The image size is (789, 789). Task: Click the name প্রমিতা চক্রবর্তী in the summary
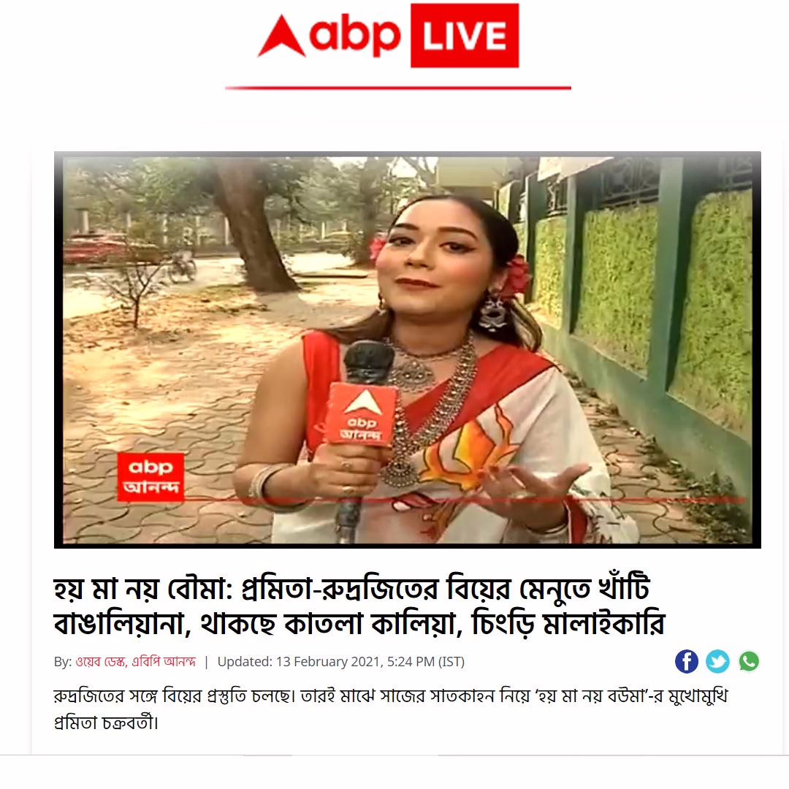point(106,723)
